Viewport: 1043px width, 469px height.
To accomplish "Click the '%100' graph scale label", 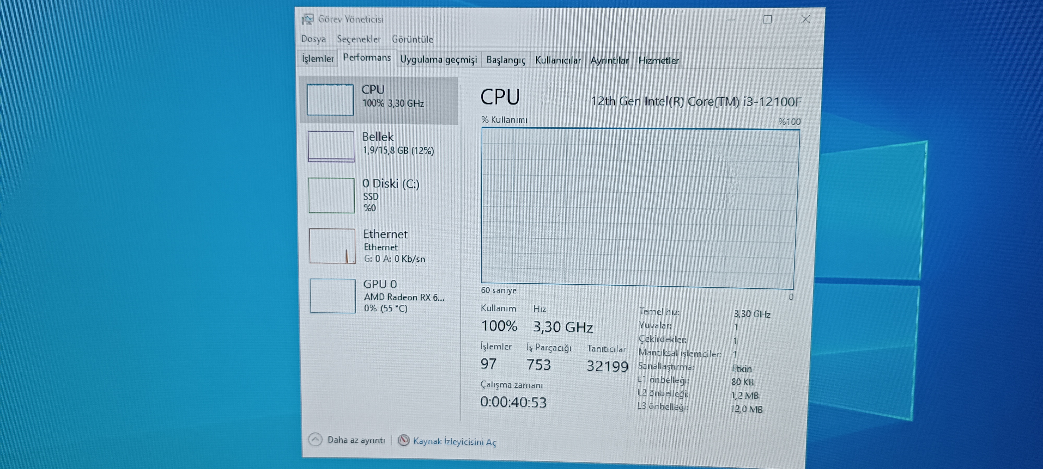I will 789,121.
